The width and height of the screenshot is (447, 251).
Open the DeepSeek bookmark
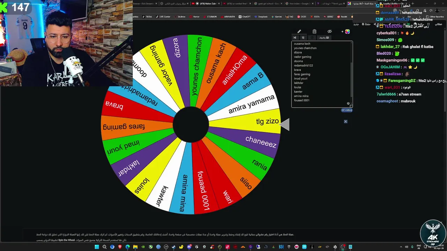pos(261,17)
